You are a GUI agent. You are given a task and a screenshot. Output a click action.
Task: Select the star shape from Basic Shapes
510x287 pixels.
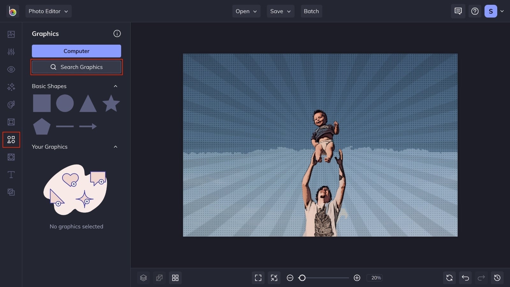click(x=111, y=103)
